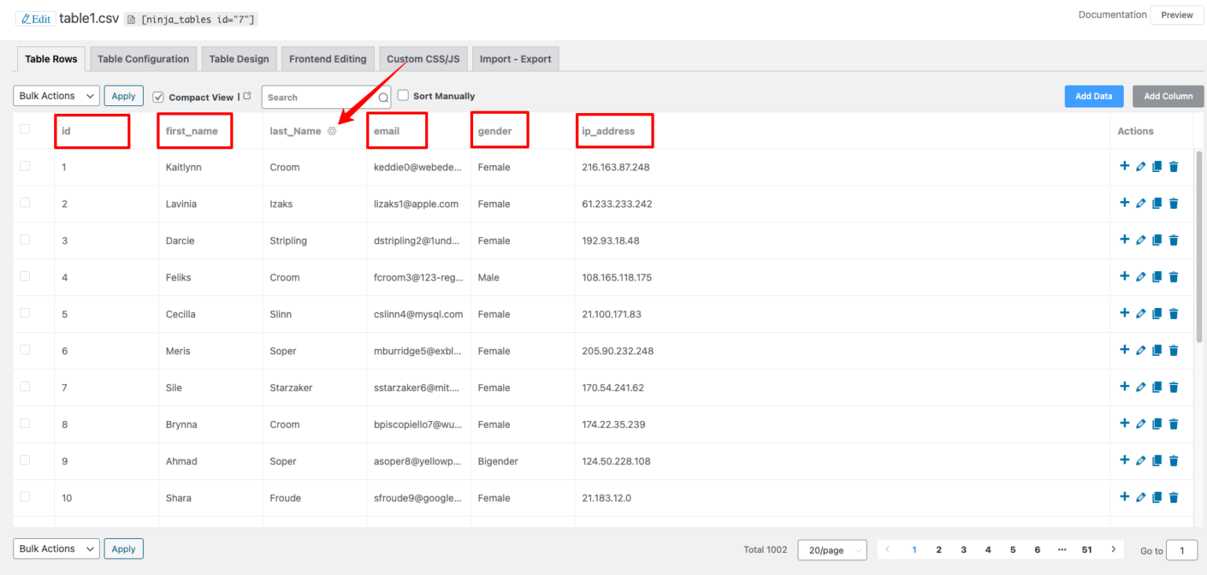Click the search magnifier icon
The image size is (1207, 575).
point(383,97)
